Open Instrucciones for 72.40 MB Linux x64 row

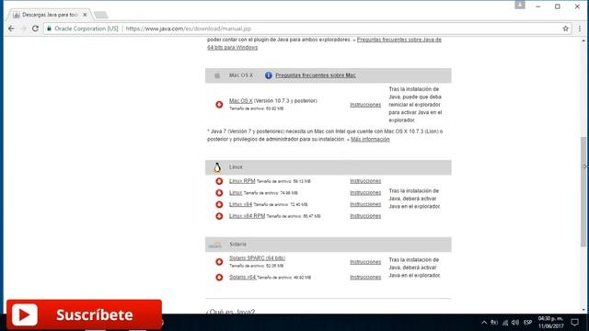365,204
